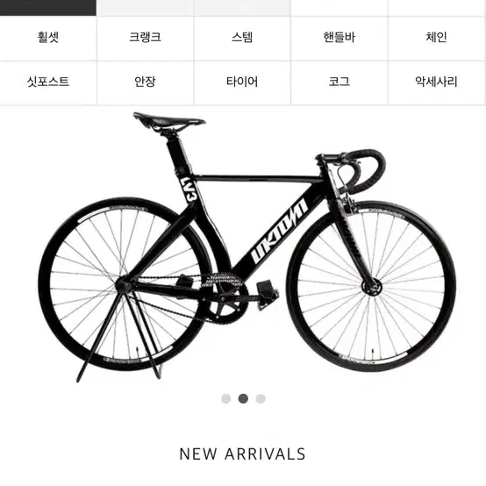Go to the 핸들바 category
This screenshot has width=486, height=486.
point(339,39)
